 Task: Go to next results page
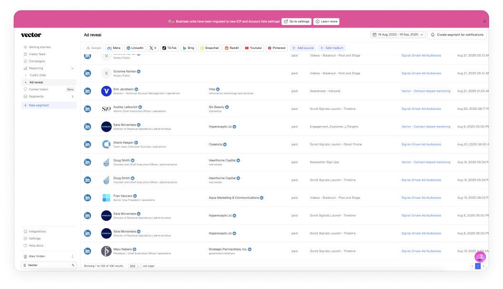pyautogui.click(x=483, y=266)
